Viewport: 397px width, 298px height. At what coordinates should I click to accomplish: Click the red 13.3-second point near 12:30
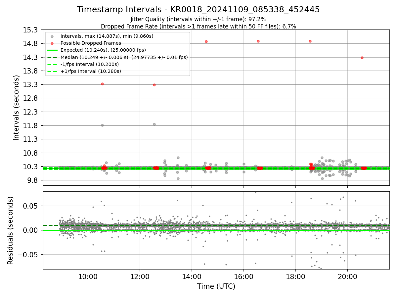pos(154,85)
